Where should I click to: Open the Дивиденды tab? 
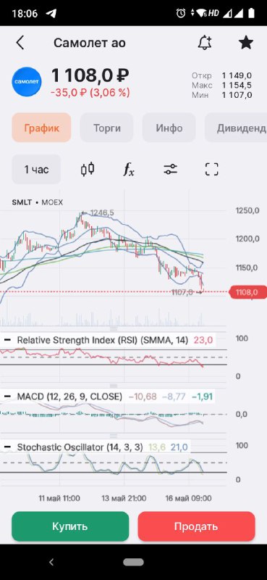[x=236, y=128]
